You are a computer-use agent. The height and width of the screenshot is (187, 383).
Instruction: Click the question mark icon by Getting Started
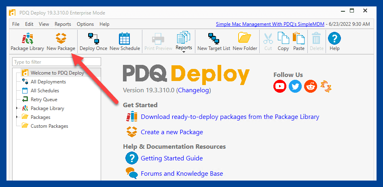click(132, 158)
